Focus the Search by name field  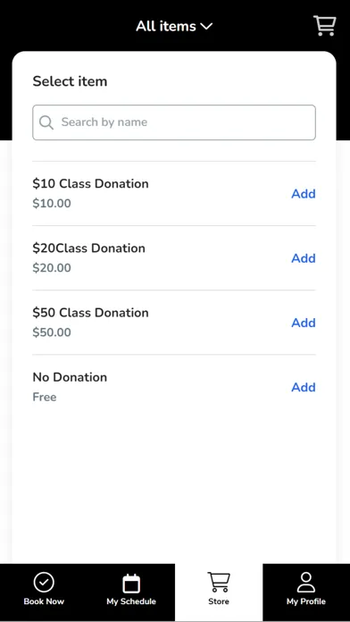pos(174,122)
